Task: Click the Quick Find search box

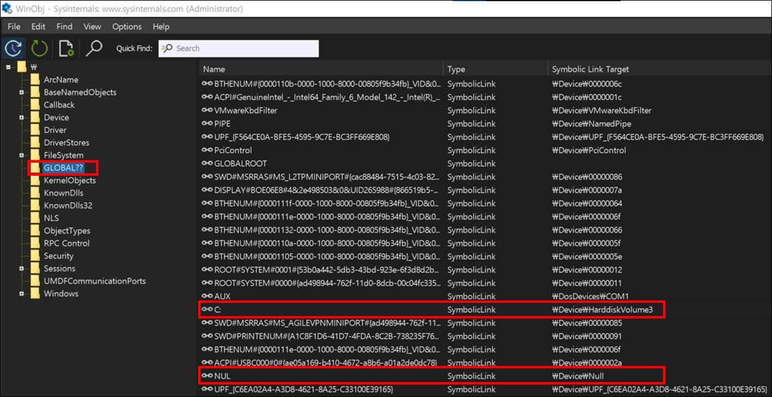Action: 239,49
